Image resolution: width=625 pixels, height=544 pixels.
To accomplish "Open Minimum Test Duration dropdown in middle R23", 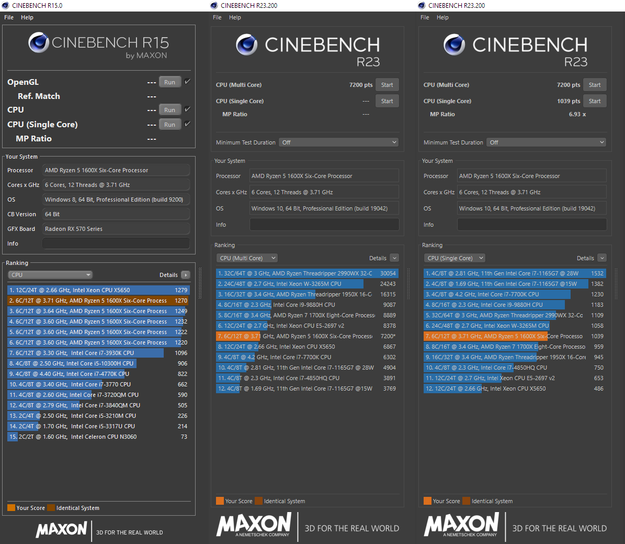I will point(339,142).
